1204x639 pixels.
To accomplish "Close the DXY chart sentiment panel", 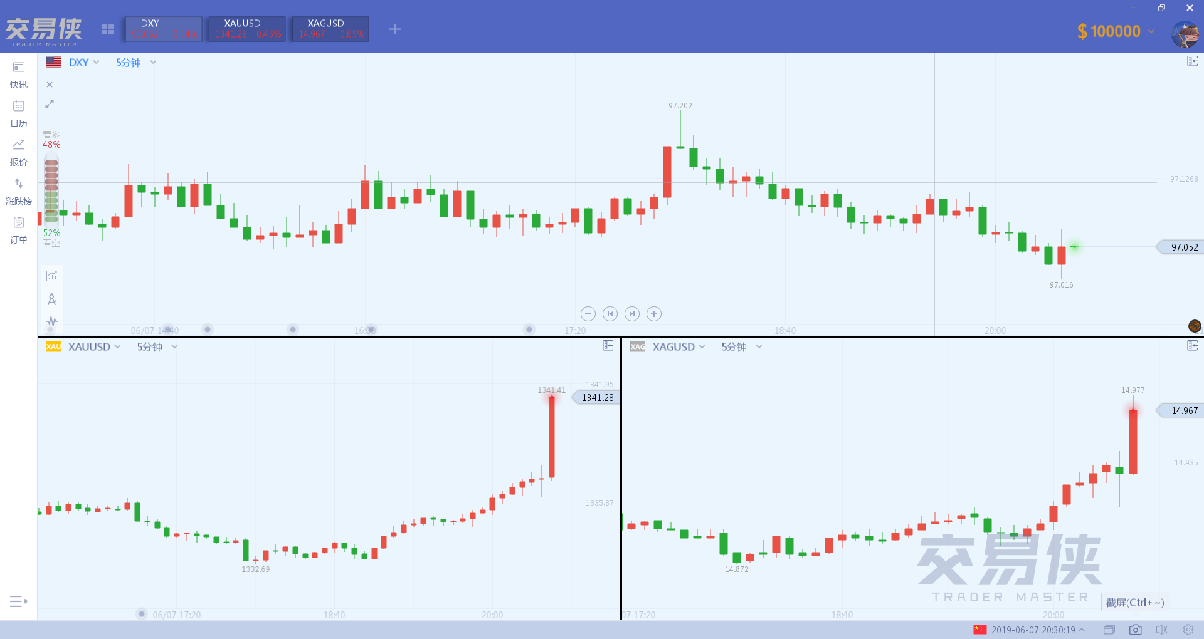I will point(50,85).
